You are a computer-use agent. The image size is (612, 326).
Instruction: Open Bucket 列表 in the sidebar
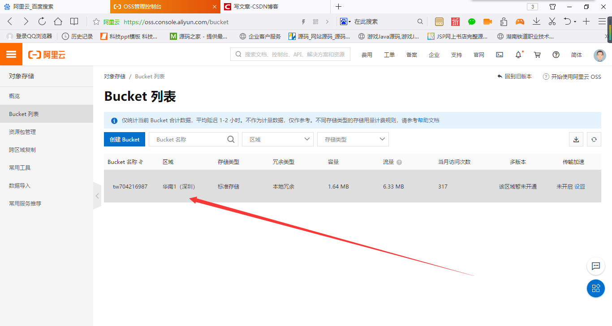click(25, 114)
